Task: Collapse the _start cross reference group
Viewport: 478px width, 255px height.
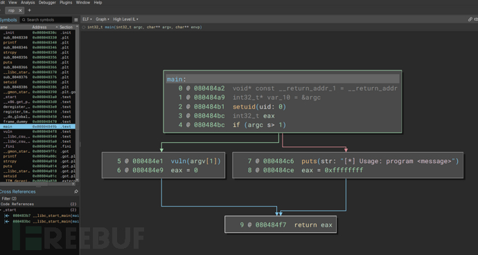Action: pyautogui.click(x=1, y=209)
